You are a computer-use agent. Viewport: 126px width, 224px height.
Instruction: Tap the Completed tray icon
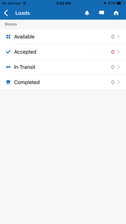pyautogui.click(x=8, y=82)
